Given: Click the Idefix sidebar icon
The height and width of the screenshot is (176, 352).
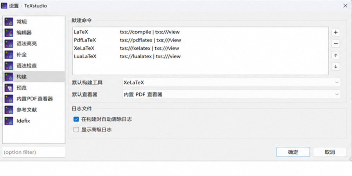Looking at the screenshot, I should pos(9,121).
